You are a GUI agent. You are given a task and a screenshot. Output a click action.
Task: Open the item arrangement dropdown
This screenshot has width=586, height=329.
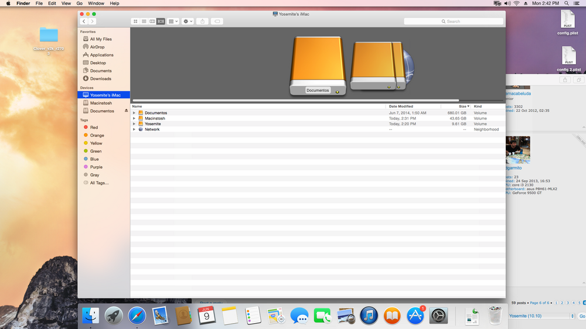click(173, 21)
